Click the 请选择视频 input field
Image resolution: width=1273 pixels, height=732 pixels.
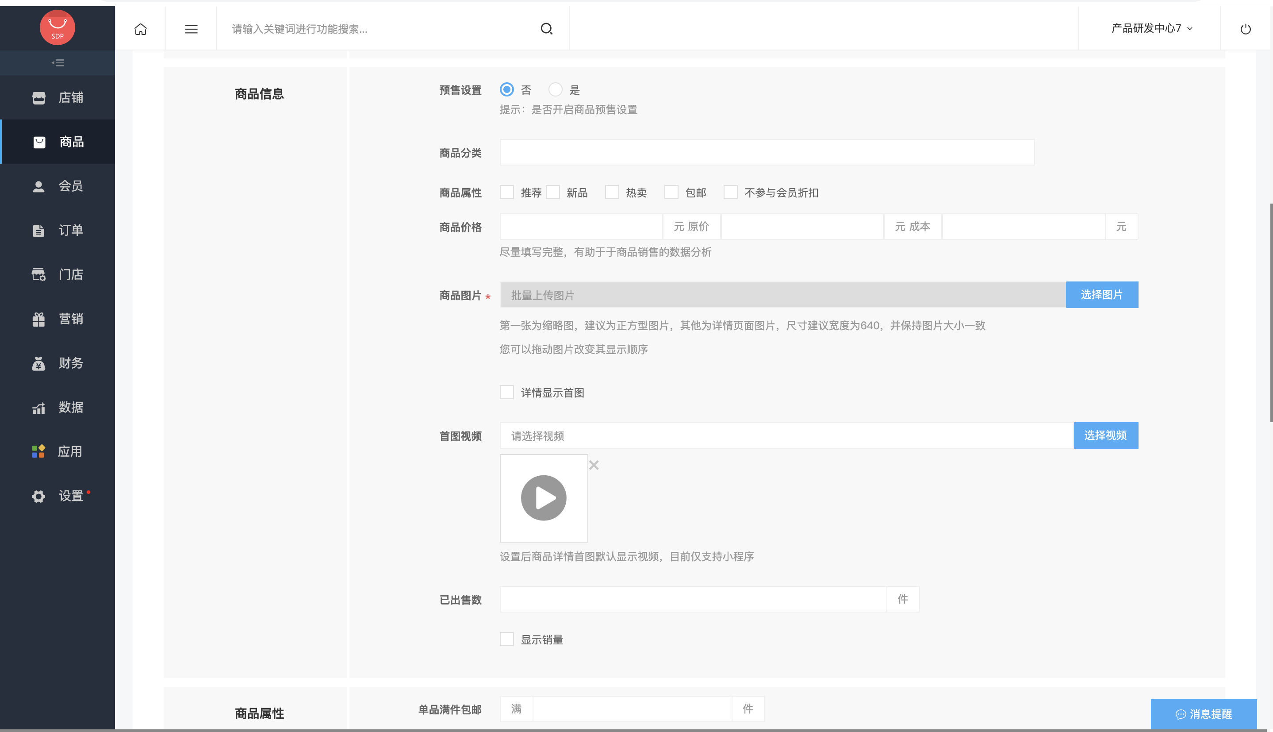pos(787,436)
